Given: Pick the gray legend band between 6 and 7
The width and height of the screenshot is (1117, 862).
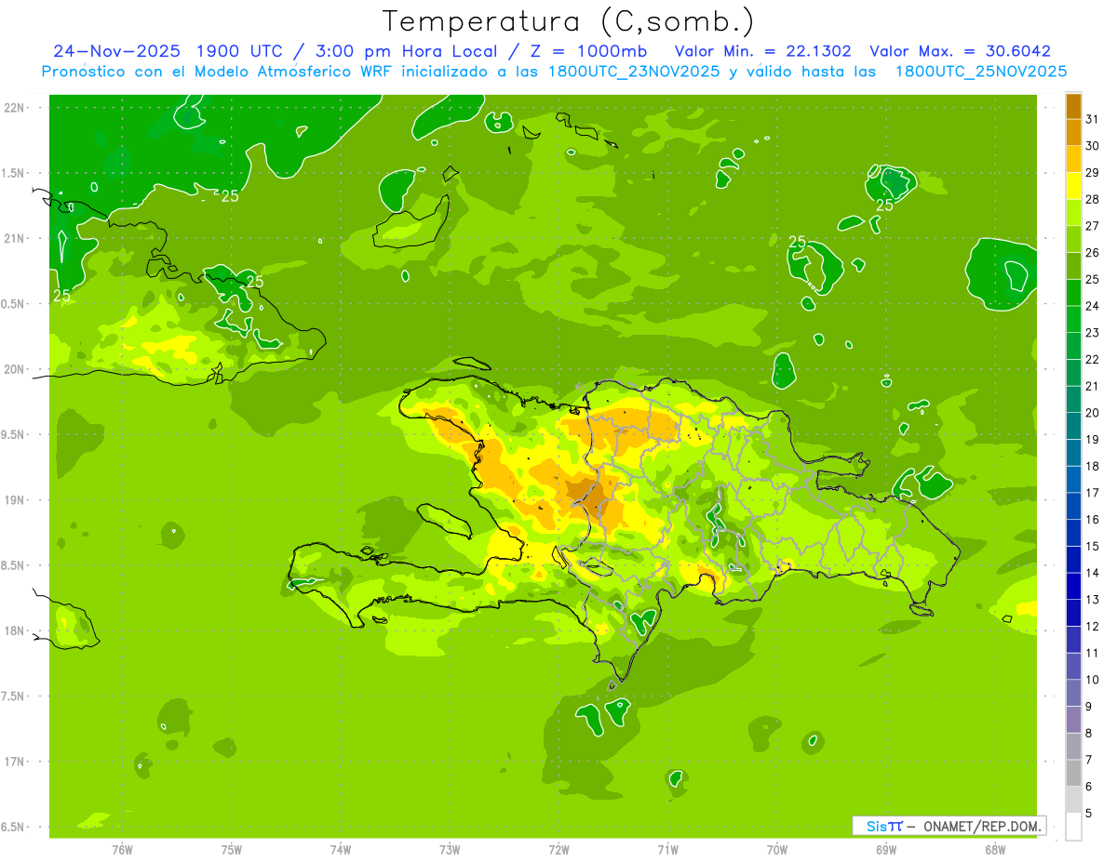Looking at the screenshot, I should pyautogui.click(x=1073, y=774).
